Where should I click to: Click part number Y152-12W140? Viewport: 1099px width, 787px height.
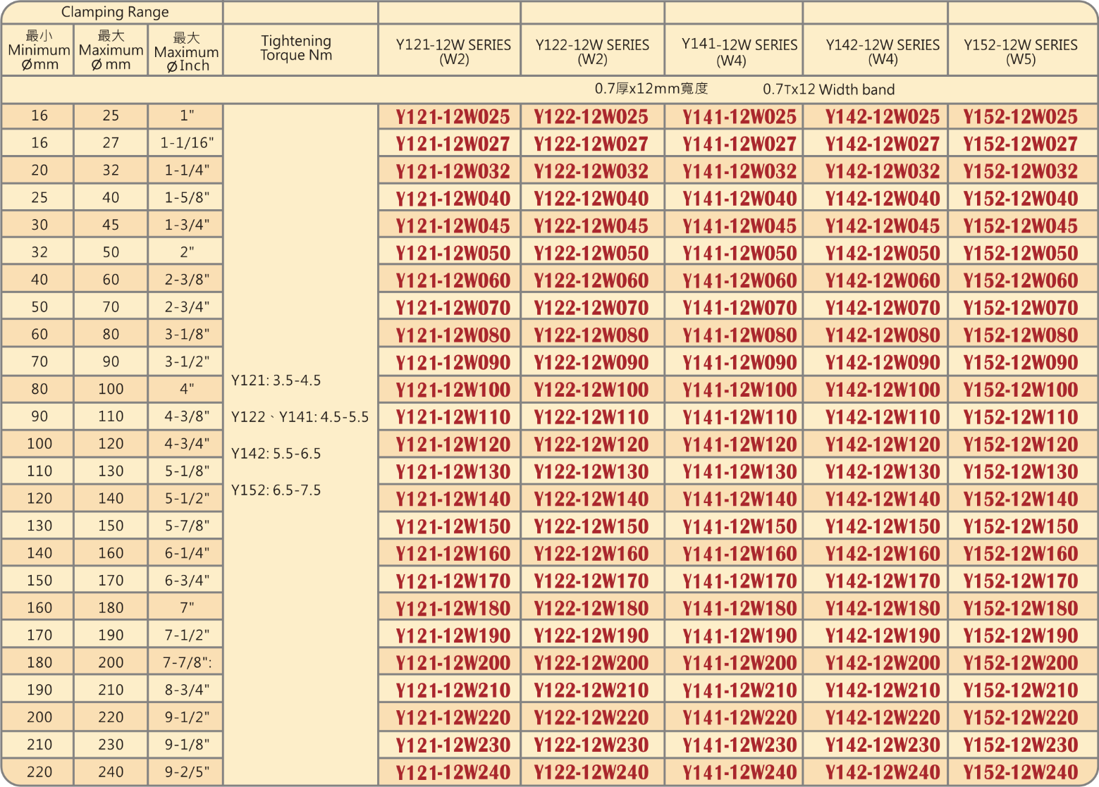(x=1021, y=500)
